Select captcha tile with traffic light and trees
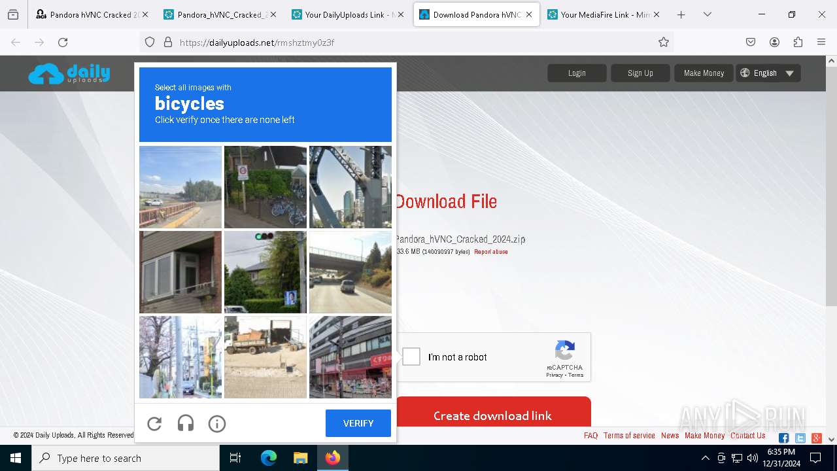This screenshot has height=471, width=837. (265, 272)
